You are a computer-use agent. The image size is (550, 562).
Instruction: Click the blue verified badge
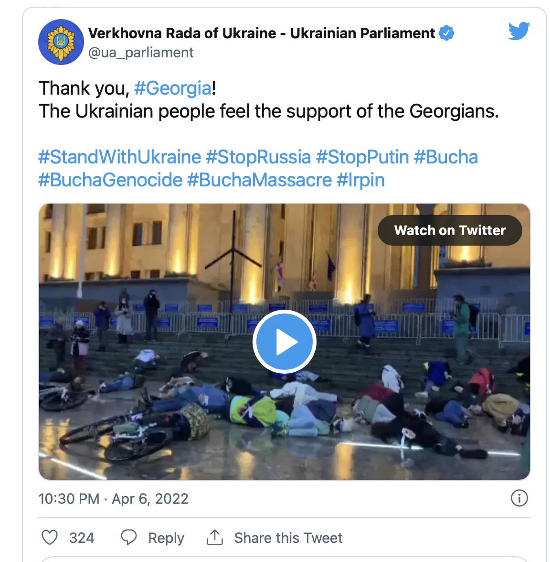(446, 33)
